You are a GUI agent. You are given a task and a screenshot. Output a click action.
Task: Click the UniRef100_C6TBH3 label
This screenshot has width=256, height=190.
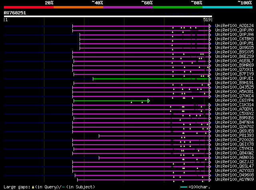(234, 39)
